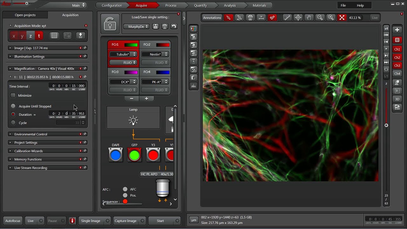Switch to the Quantify workflow tab
The height and width of the screenshot is (229, 407).
click(x=200, y=5)
